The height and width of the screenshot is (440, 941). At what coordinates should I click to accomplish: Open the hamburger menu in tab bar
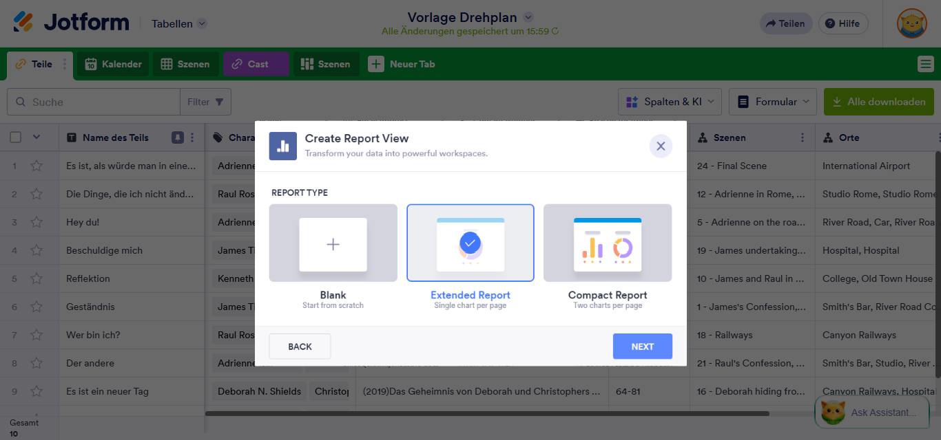click(x=926, y=64)
